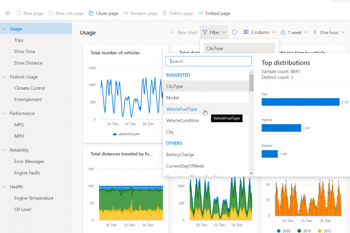Viewport: 350px width, 233px height.
Task: Open the Engine Faults page
Action: [27, 173]
